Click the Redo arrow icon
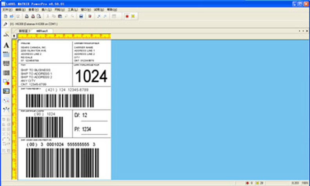The height and width of the screenshot is (186, 310). click(72, 16)
